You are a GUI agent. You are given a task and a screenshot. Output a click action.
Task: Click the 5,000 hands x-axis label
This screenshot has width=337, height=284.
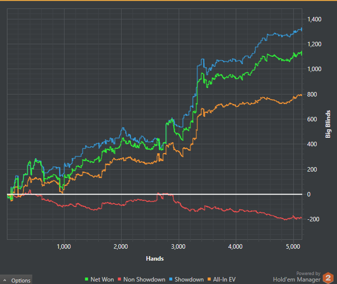coord(293,247)
